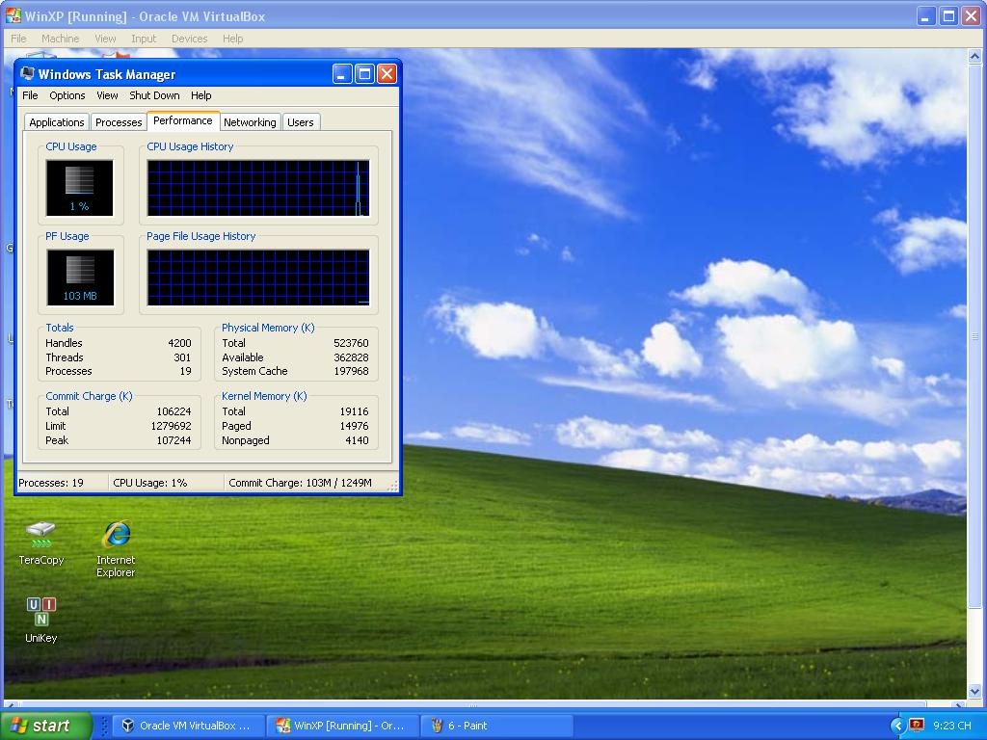Click the Start button

coord(46,726)
